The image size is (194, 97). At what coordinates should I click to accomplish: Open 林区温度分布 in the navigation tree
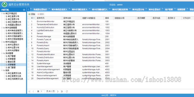click(x=13, y=16)
